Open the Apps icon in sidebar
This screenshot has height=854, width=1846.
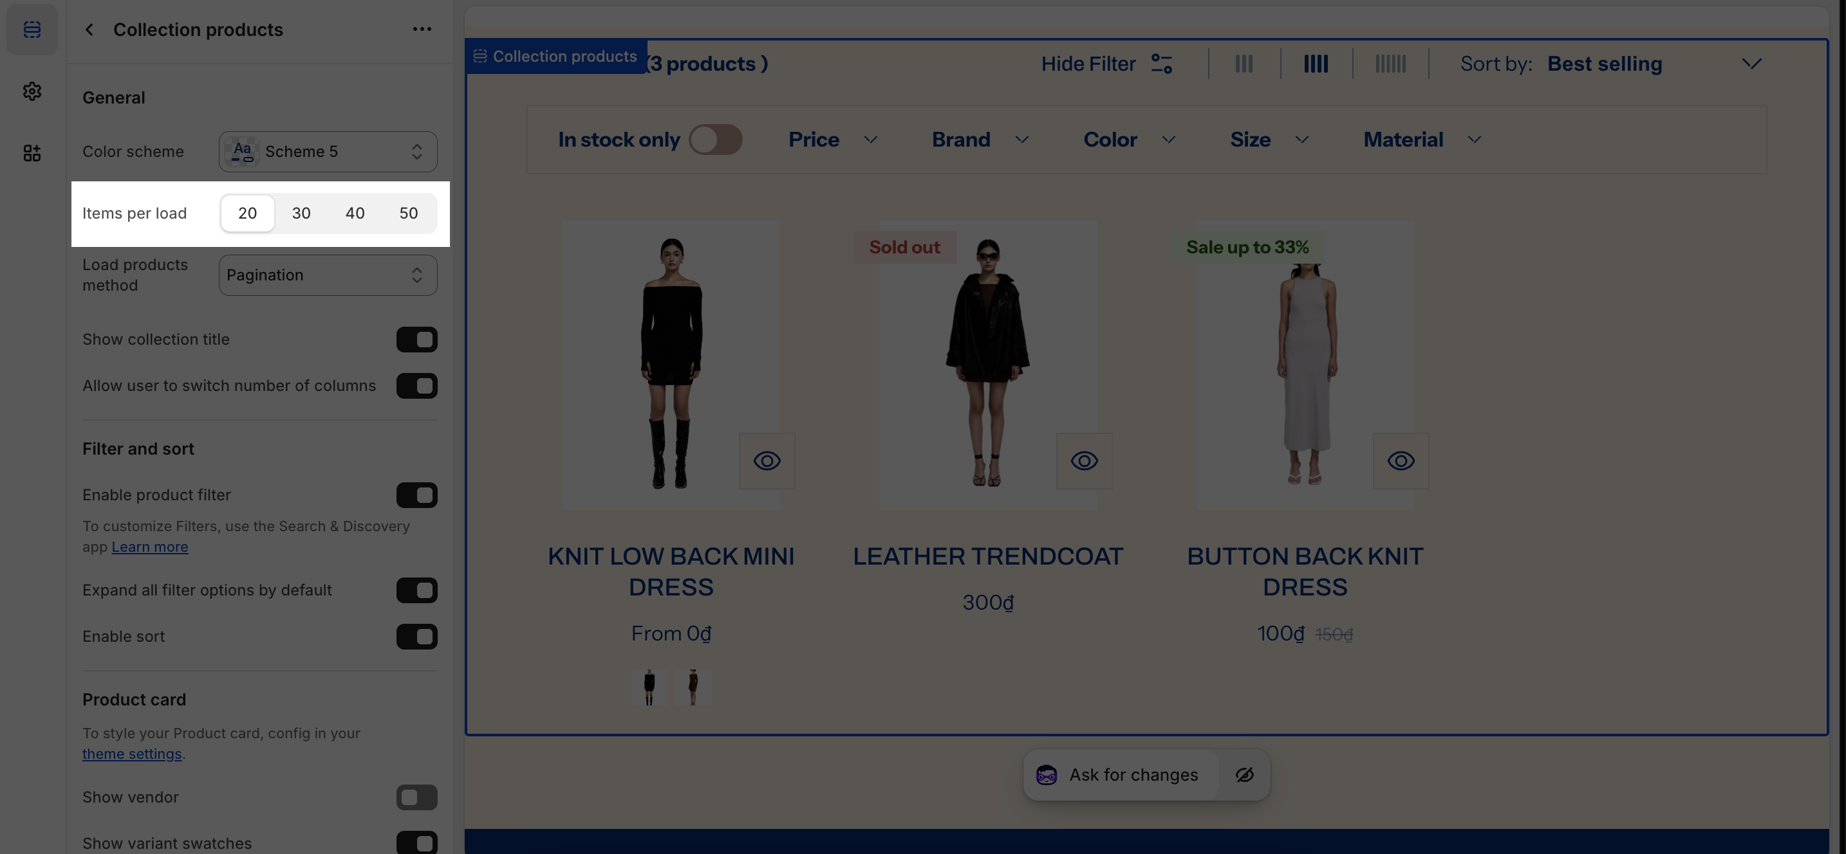[32, 152]
